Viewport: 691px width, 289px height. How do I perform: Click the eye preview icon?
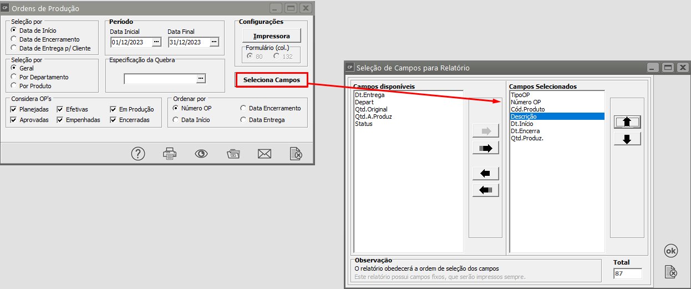pyautogui.click(x=201, y=154)
